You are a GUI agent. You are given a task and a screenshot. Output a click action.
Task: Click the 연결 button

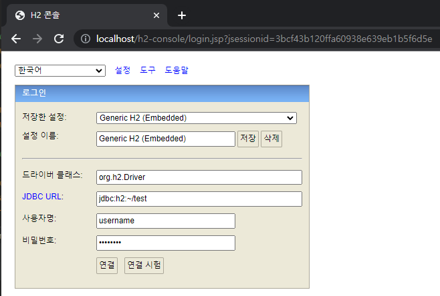tap(107, 265)
